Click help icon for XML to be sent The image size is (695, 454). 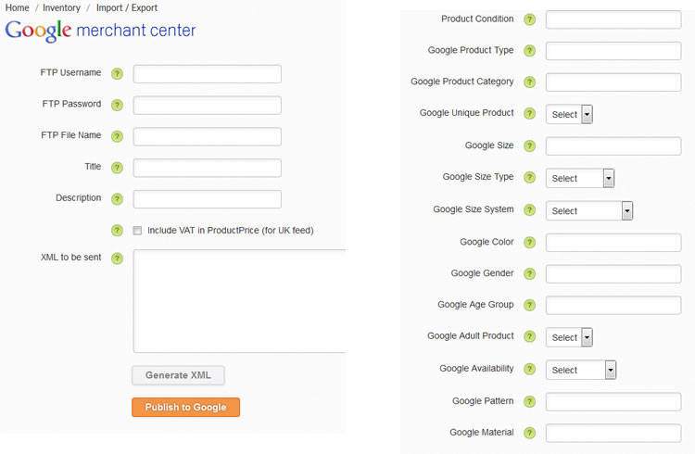(117, 259)
